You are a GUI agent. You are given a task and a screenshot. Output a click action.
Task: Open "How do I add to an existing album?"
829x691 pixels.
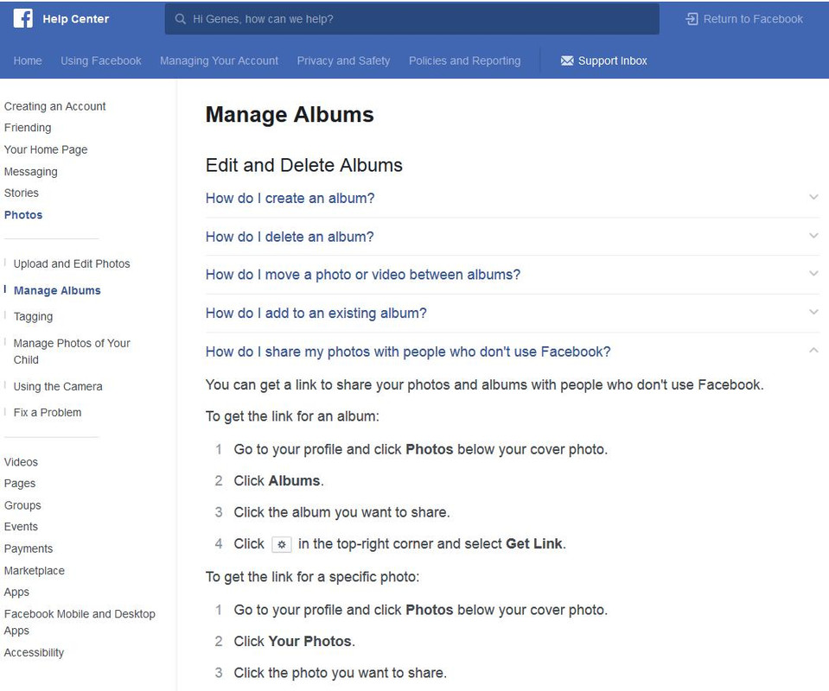click(316, 314)
